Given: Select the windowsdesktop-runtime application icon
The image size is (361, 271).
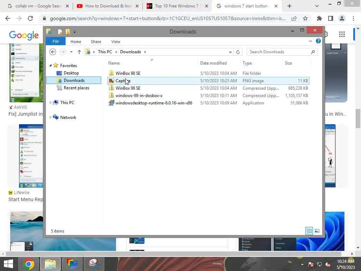Looking at the screenshot, I should point(111,103).
